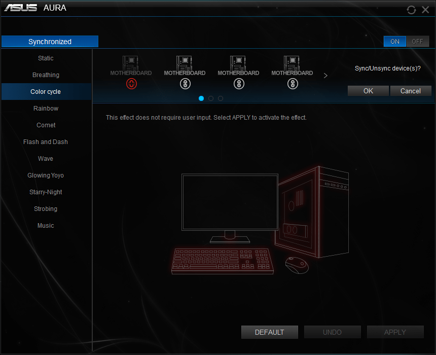
Task: Toggle sync link icon under fourth motherboard
Action: click(x=293, y=84)
